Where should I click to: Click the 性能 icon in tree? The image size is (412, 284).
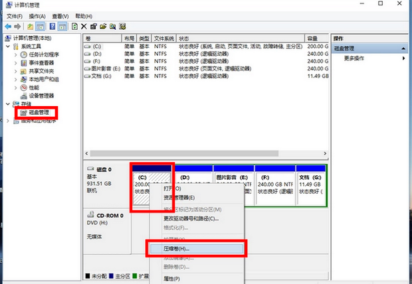click(24, 88)
